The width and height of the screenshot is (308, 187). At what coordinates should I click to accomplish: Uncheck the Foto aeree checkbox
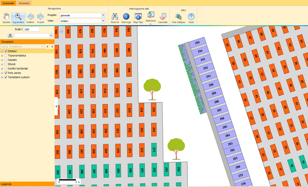click(x=6, y=73)
